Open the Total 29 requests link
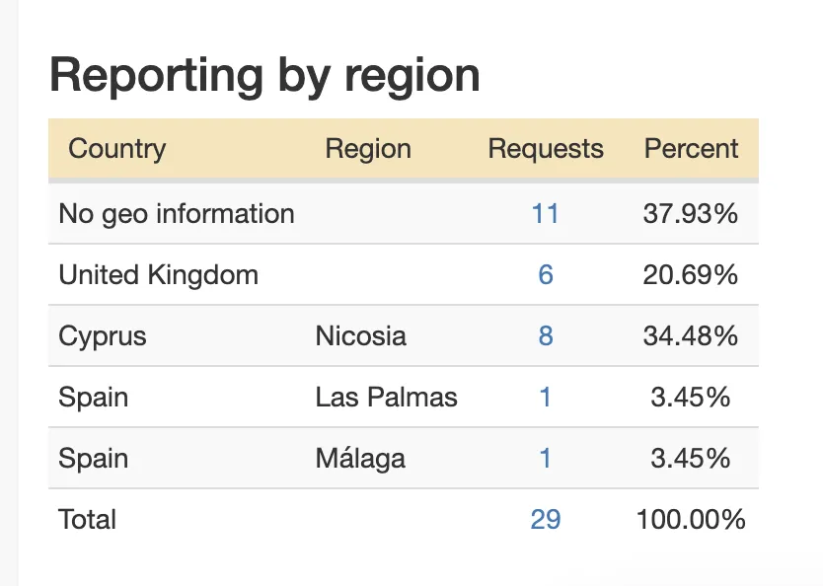Screen dimensions: 823x586 (546, 519)
